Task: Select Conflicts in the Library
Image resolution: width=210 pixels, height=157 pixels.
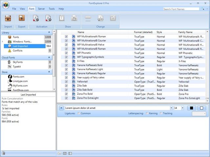Action: point(17,51)
